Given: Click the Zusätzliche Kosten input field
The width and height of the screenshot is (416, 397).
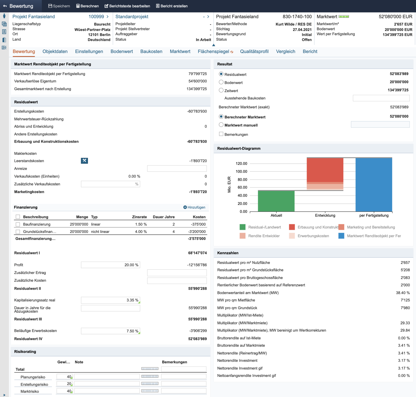Looking at the screenshot, I should tap(177, 280).
